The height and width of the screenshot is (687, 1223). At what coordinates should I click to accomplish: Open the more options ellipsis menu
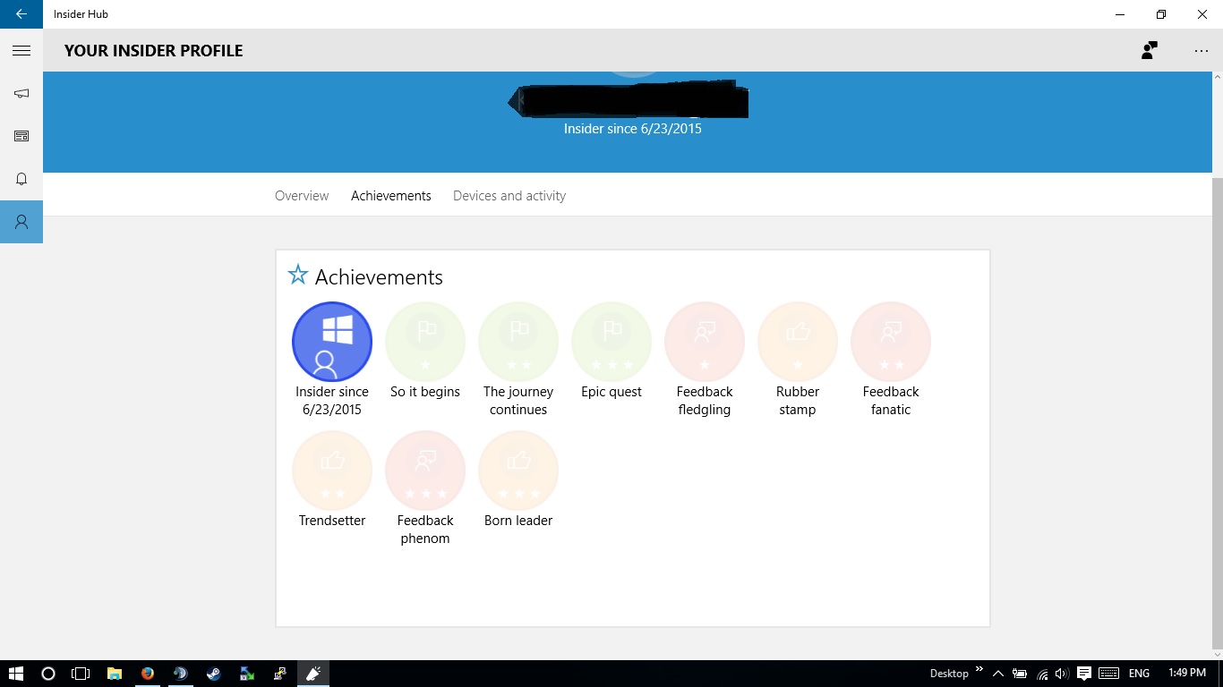1202,51
